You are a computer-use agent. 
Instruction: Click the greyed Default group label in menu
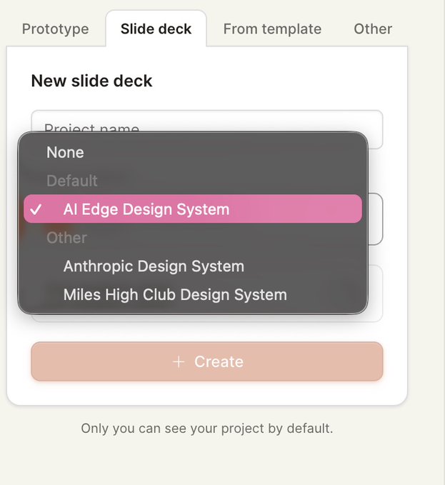coord(71,181)
